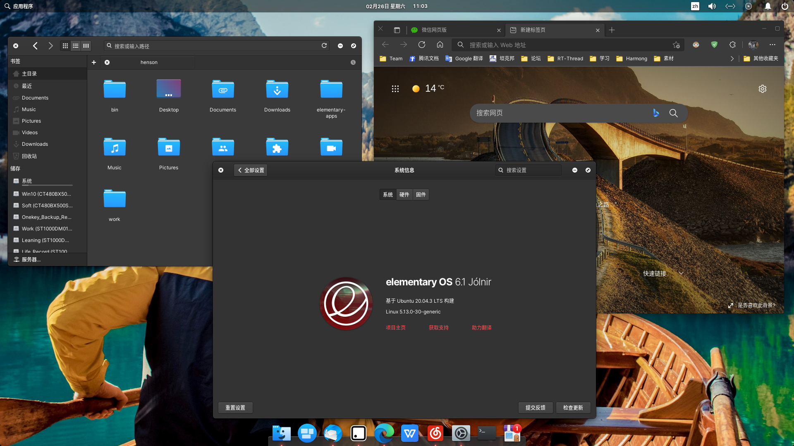Launch WPS Office from the dock
This screenshot has width=794, height=446.
point(410,433)
